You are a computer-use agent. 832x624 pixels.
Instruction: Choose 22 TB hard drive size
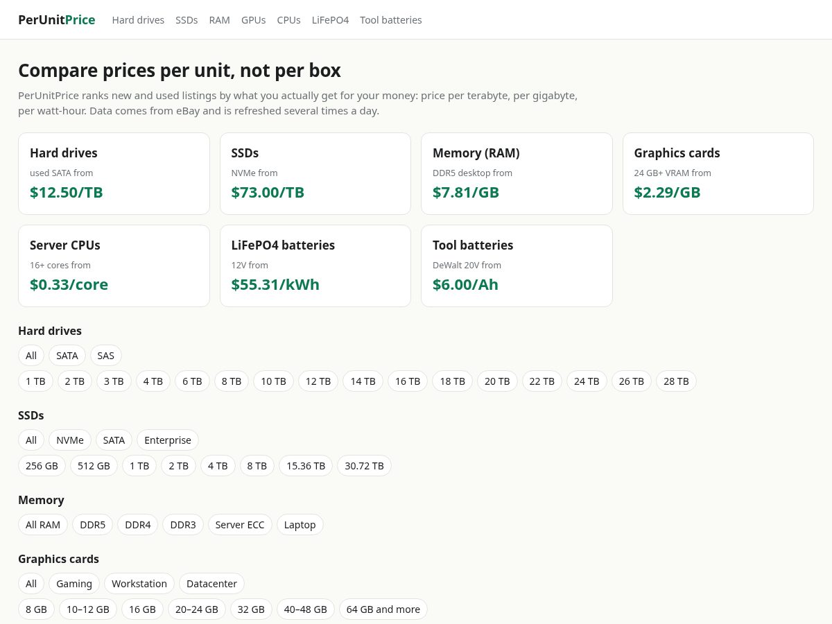point(542,381)
